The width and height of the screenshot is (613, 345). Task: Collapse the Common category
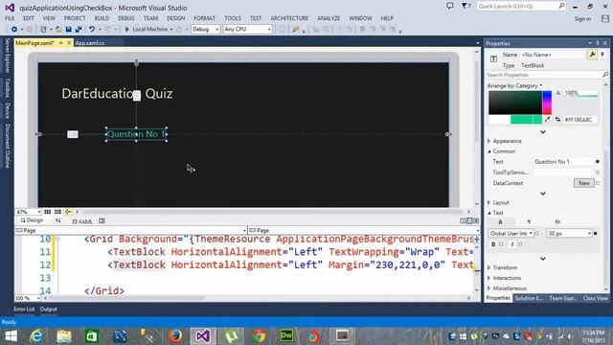coord(489,151)
